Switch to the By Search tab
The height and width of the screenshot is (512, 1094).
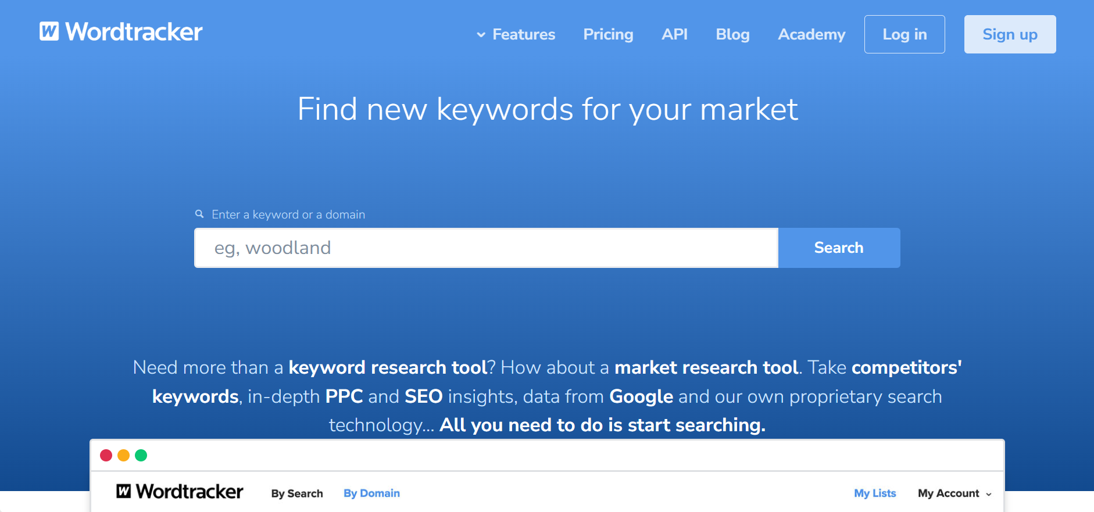(297, 493)
